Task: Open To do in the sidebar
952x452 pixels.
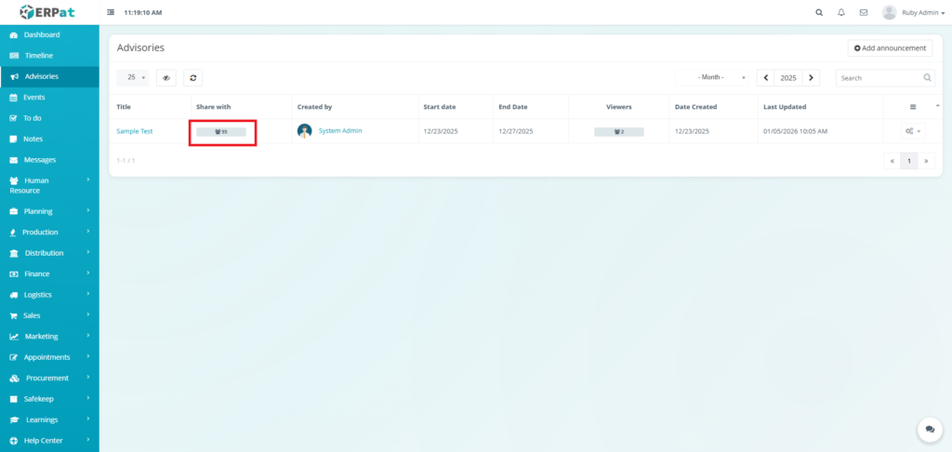Action: tap(49, 118)
